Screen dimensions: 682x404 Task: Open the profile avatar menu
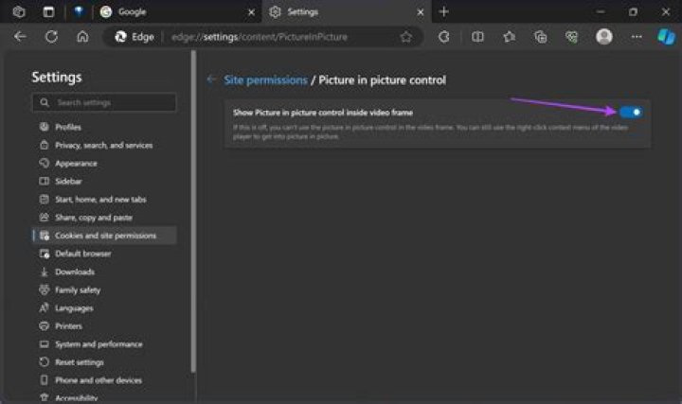603,37
